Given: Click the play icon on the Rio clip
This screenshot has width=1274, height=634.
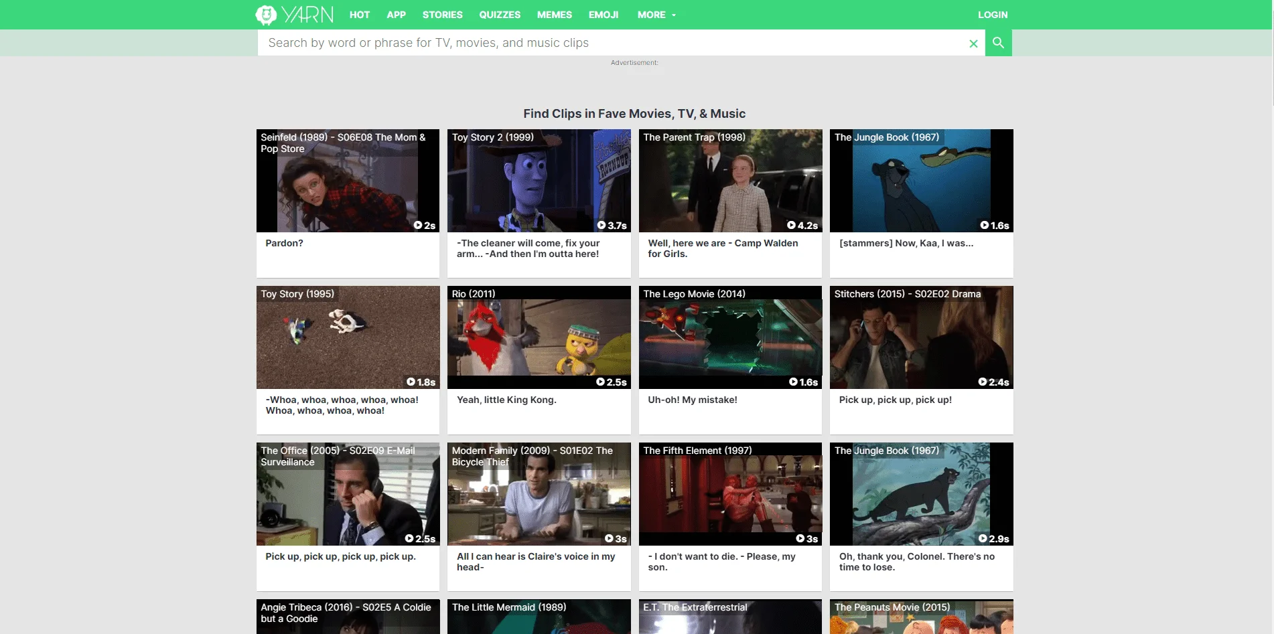Looking at the screenshot, I should 600,382.
